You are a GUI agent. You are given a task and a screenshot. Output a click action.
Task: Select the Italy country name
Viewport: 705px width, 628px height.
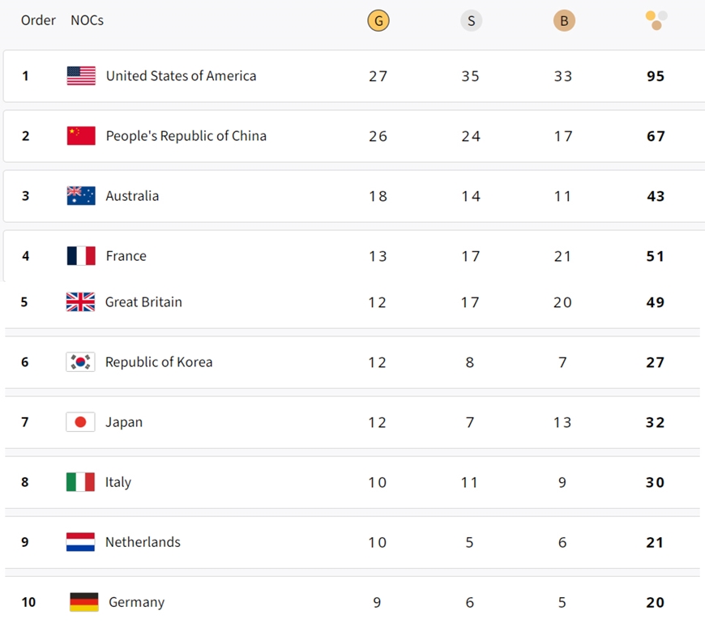117,482
